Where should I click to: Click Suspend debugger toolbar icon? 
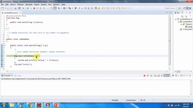click(31, 8)
